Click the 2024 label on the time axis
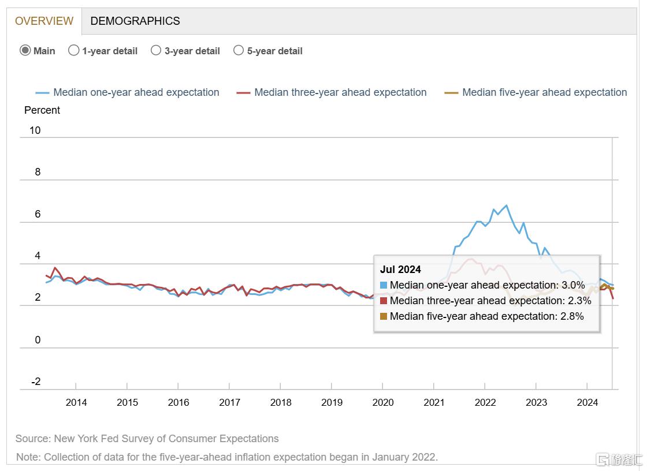The width and height of the screenshot is (647, 471). pos(587,402)
